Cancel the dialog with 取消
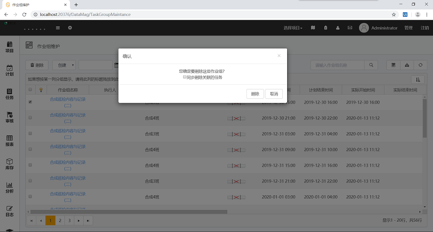The height and width of the screenshot is (232, 433). pos(273,94)
